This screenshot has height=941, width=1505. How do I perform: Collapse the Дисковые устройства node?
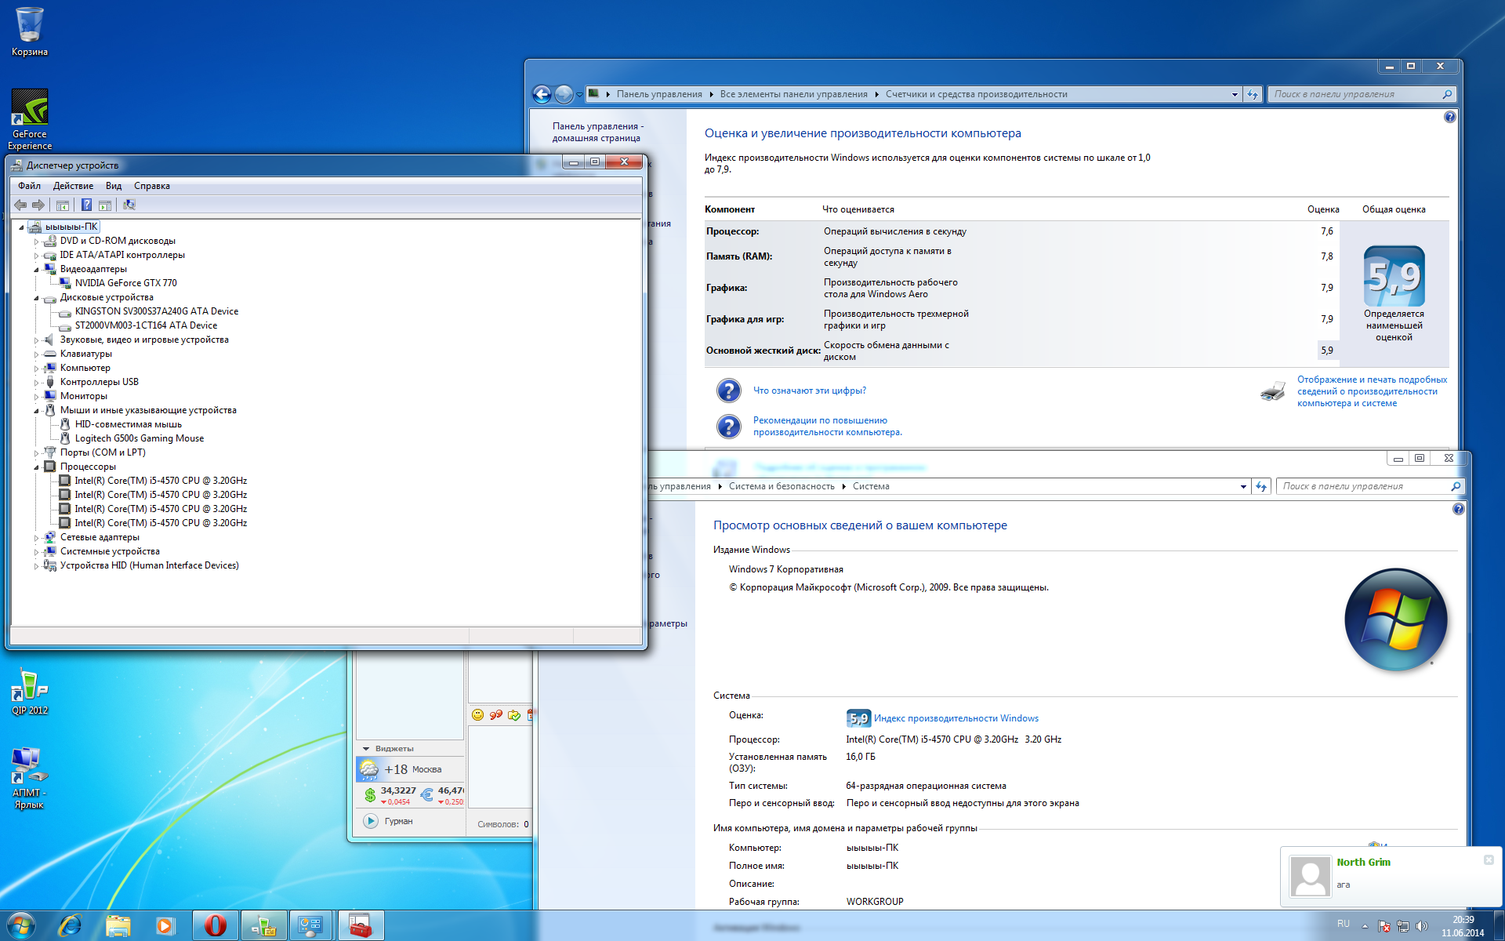[36, 298]
